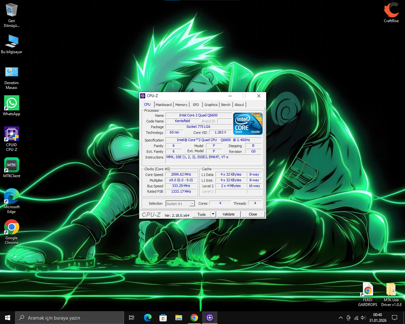The height and width of the screenshot is (324, 405).
Task: Switch to the Memory tab
Action: tap(181, 105)
